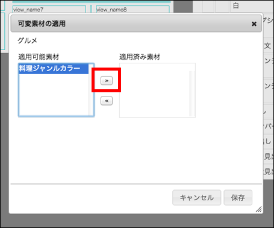
Task: Move selected material right with » button
Action: [107, 81]
